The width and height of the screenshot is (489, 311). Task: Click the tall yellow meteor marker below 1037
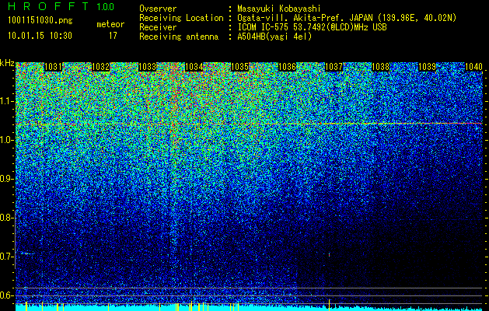tap(330, 305)
